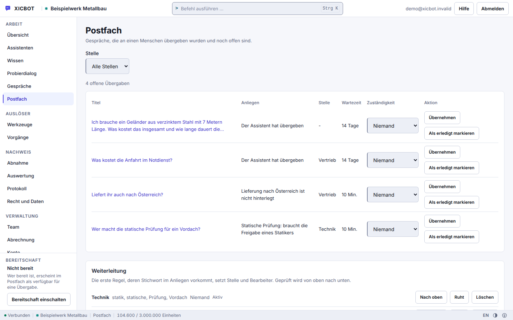The height and width of the screenshot is (320, 513).
Task: Mark the Notdienst request as erledigt
Action: (451, 168)
